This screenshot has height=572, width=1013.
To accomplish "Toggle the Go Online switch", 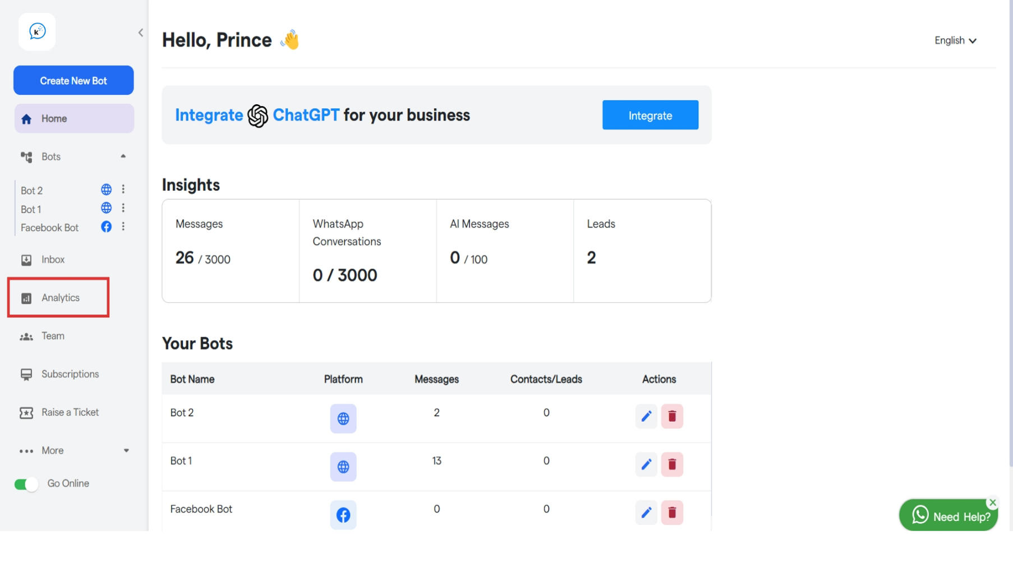I will (x=26, y=484).
